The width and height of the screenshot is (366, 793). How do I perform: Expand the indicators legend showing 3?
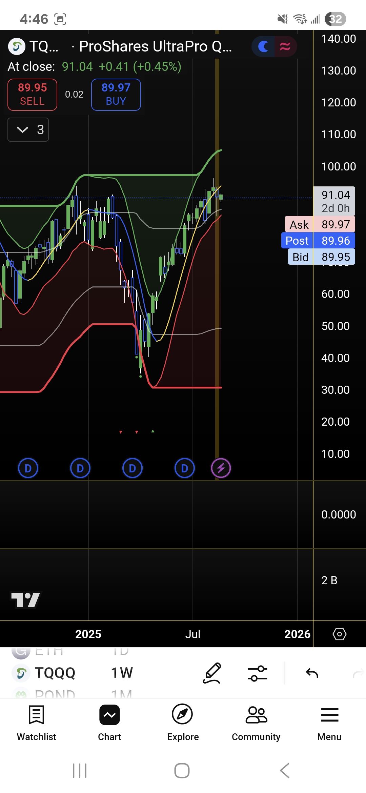click(x=28, y=129)
